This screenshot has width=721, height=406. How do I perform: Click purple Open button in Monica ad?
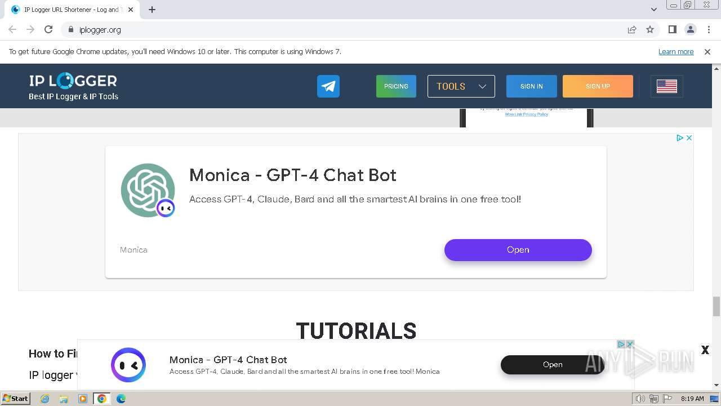tap(518, 250)
